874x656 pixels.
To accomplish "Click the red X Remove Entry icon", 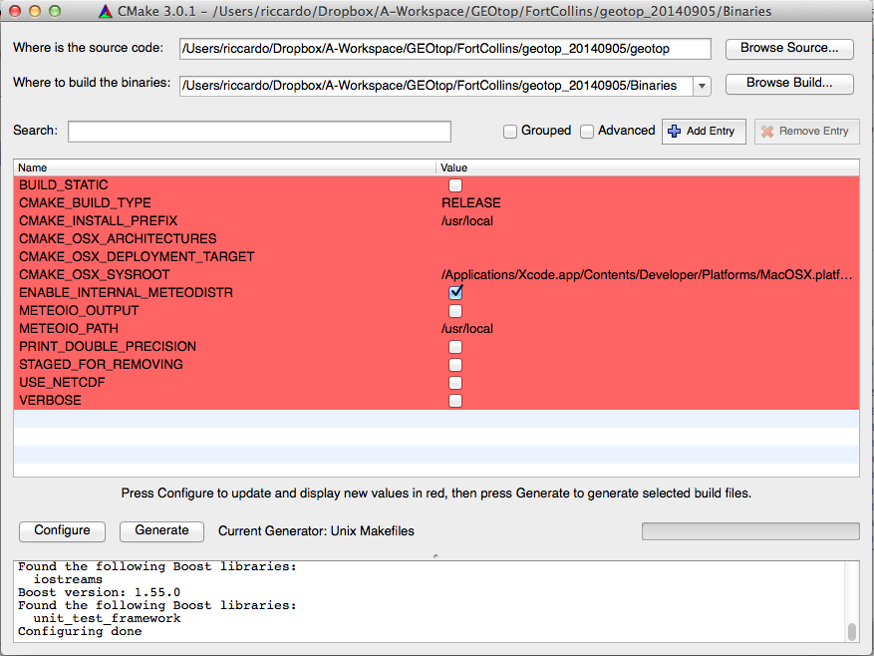I will coord(767,131).
